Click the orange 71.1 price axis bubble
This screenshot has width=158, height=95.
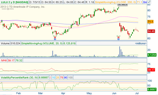click(150, 22)
